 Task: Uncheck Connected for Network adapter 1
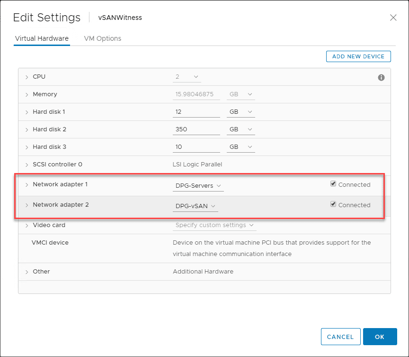pyautogui.click(x=333, y=184)
